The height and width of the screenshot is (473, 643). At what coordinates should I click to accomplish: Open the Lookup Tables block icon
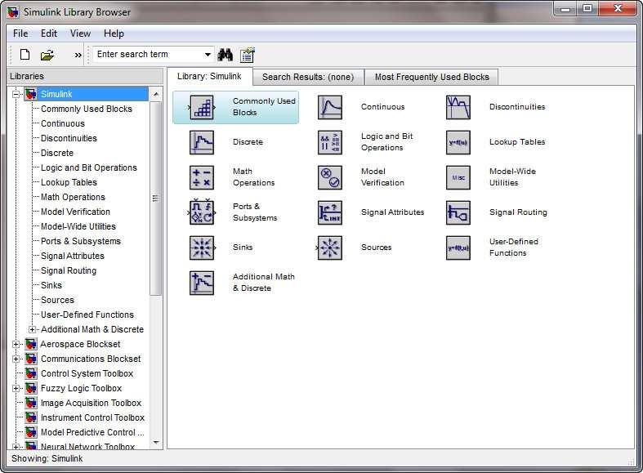point(458,143)
